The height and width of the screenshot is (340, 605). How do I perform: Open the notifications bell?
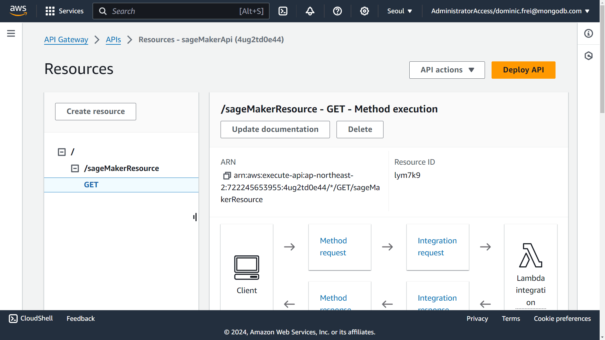click(x=310, y=11)
